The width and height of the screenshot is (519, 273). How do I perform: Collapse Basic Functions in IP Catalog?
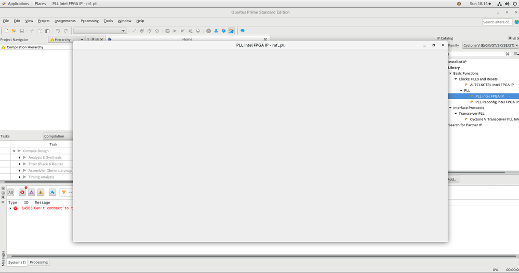click(x=450, y=73)
